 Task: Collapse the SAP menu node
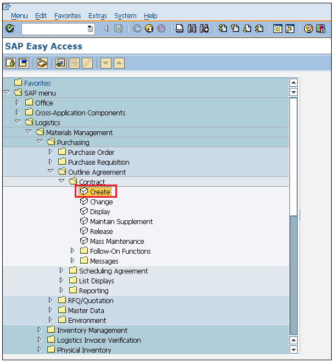click(x=7, y=92)
